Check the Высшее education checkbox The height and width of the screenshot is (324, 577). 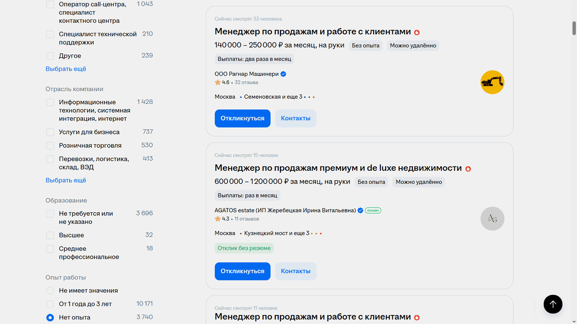[x=50, y=235]
